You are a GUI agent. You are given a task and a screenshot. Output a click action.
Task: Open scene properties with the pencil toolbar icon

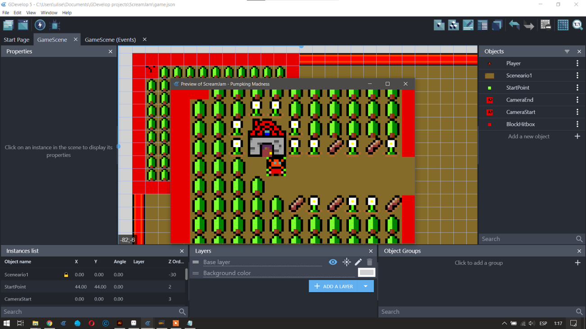pos(467,25)
